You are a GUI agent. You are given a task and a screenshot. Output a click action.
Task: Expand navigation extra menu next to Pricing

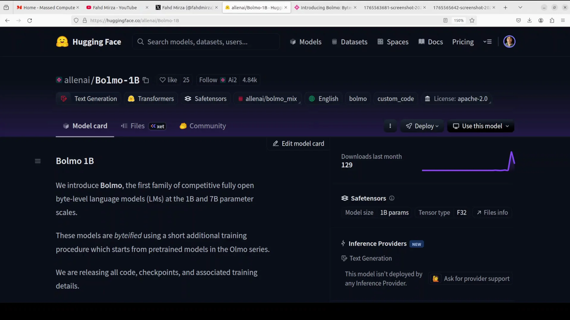pyautogui.click(x=487, y=42)
